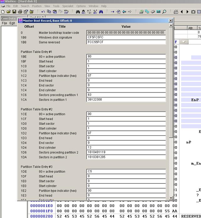201x218 pixels.
Task: Click the Find Hex Values icon
Action: pyautogui.click(x=83, y=12)
